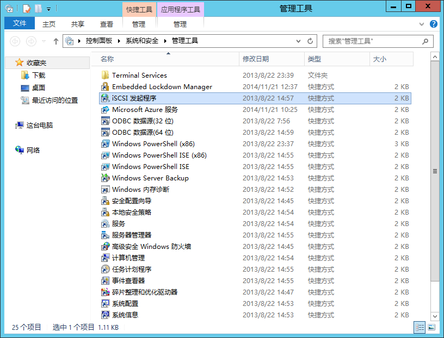Sort by 类型 column header

tap(337, 59)
